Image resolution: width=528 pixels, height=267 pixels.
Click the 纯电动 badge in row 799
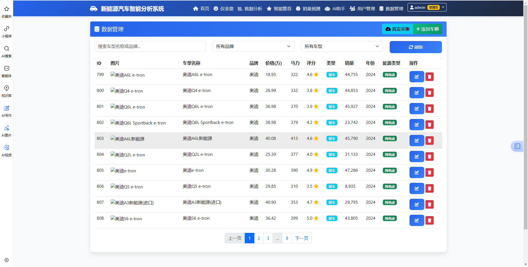point(390,75)
